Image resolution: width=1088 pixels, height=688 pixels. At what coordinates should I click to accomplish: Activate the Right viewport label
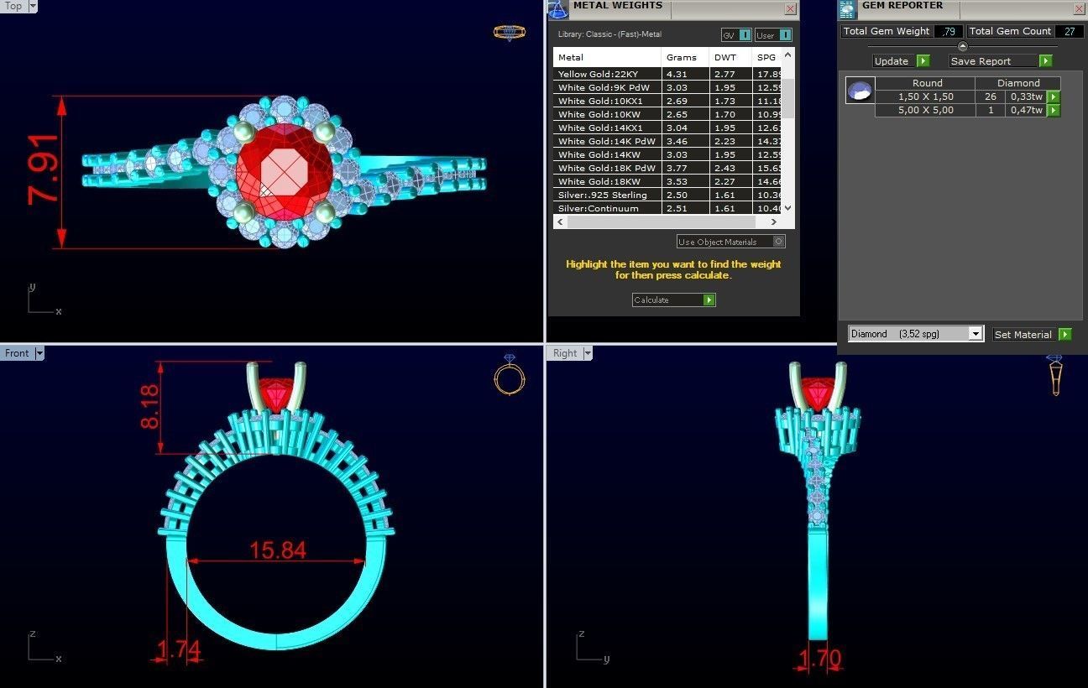click(x=565, y=353)
